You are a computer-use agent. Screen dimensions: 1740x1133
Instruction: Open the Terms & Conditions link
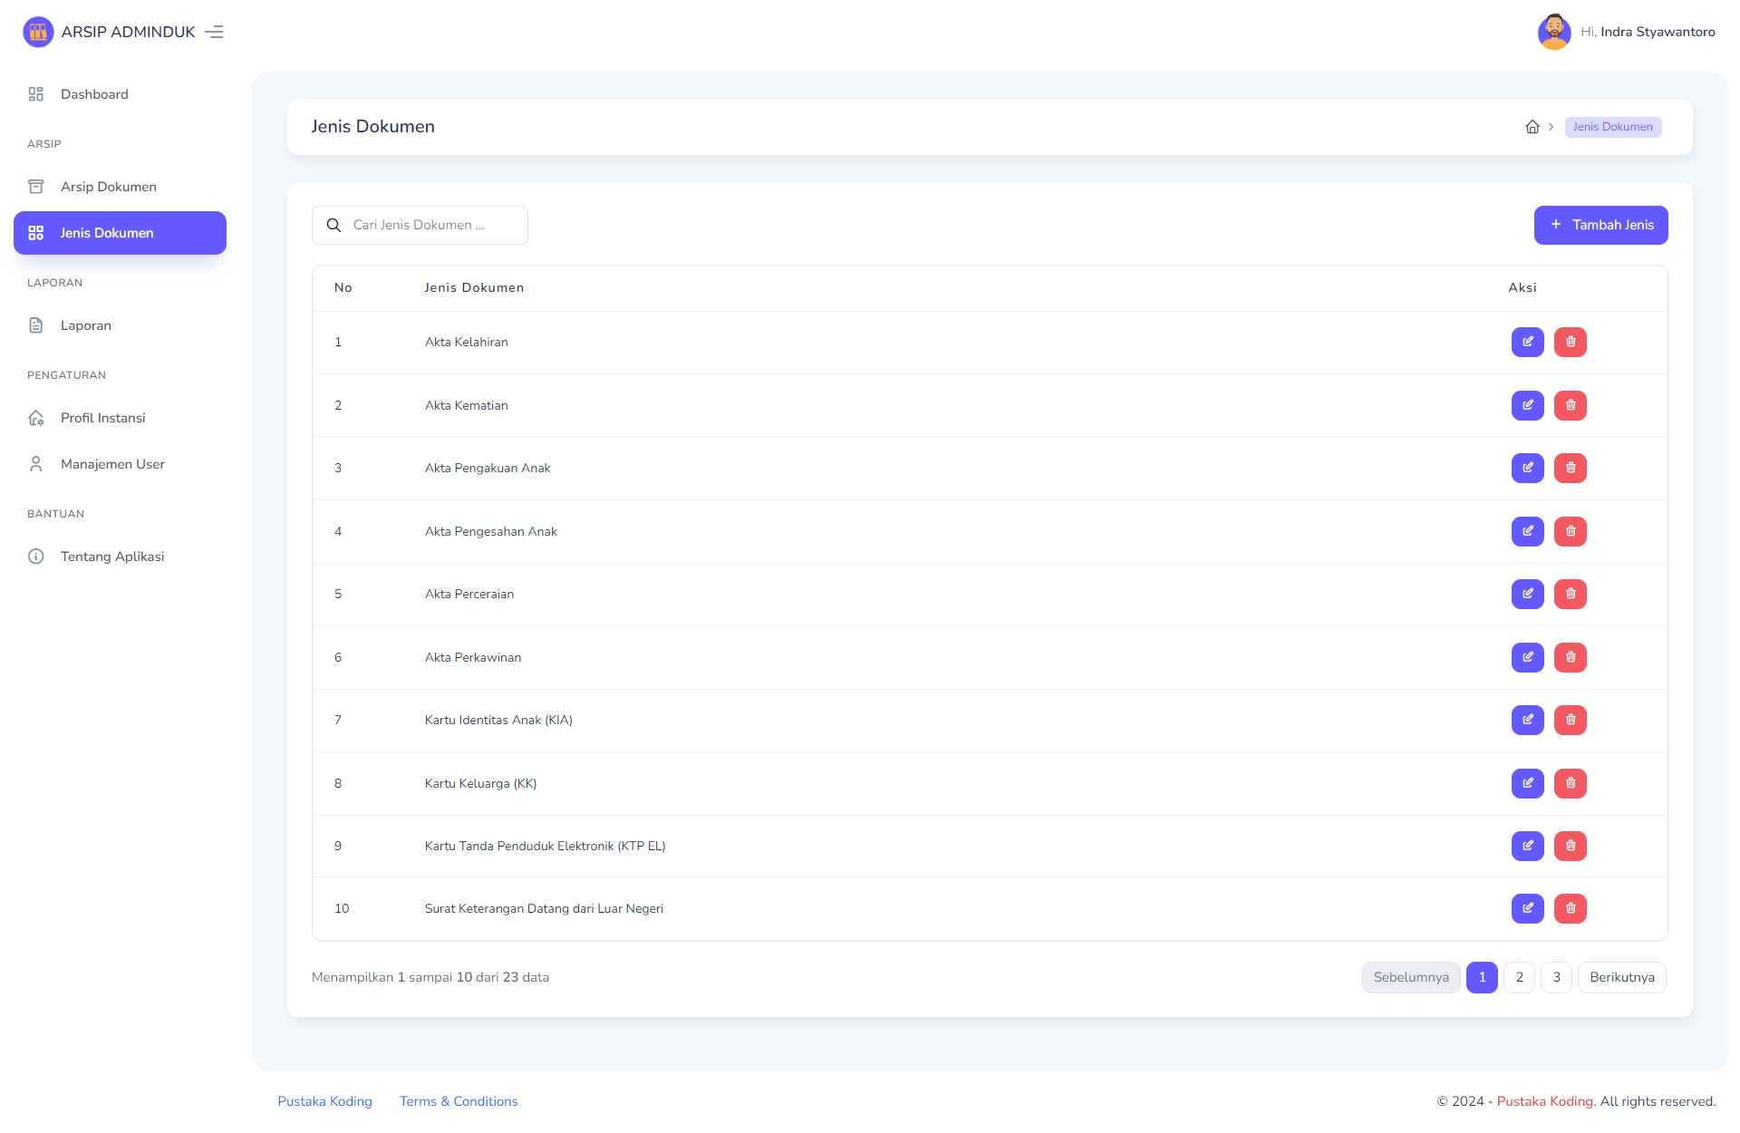[459, 1101]
